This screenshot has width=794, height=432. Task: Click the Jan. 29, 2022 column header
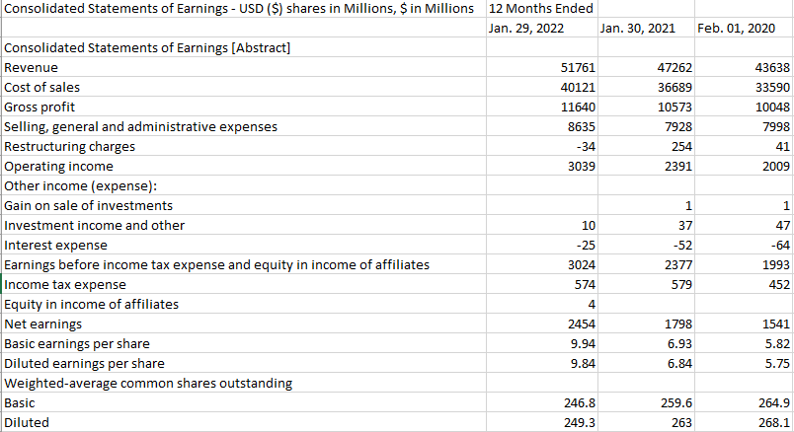pos(526,29)
